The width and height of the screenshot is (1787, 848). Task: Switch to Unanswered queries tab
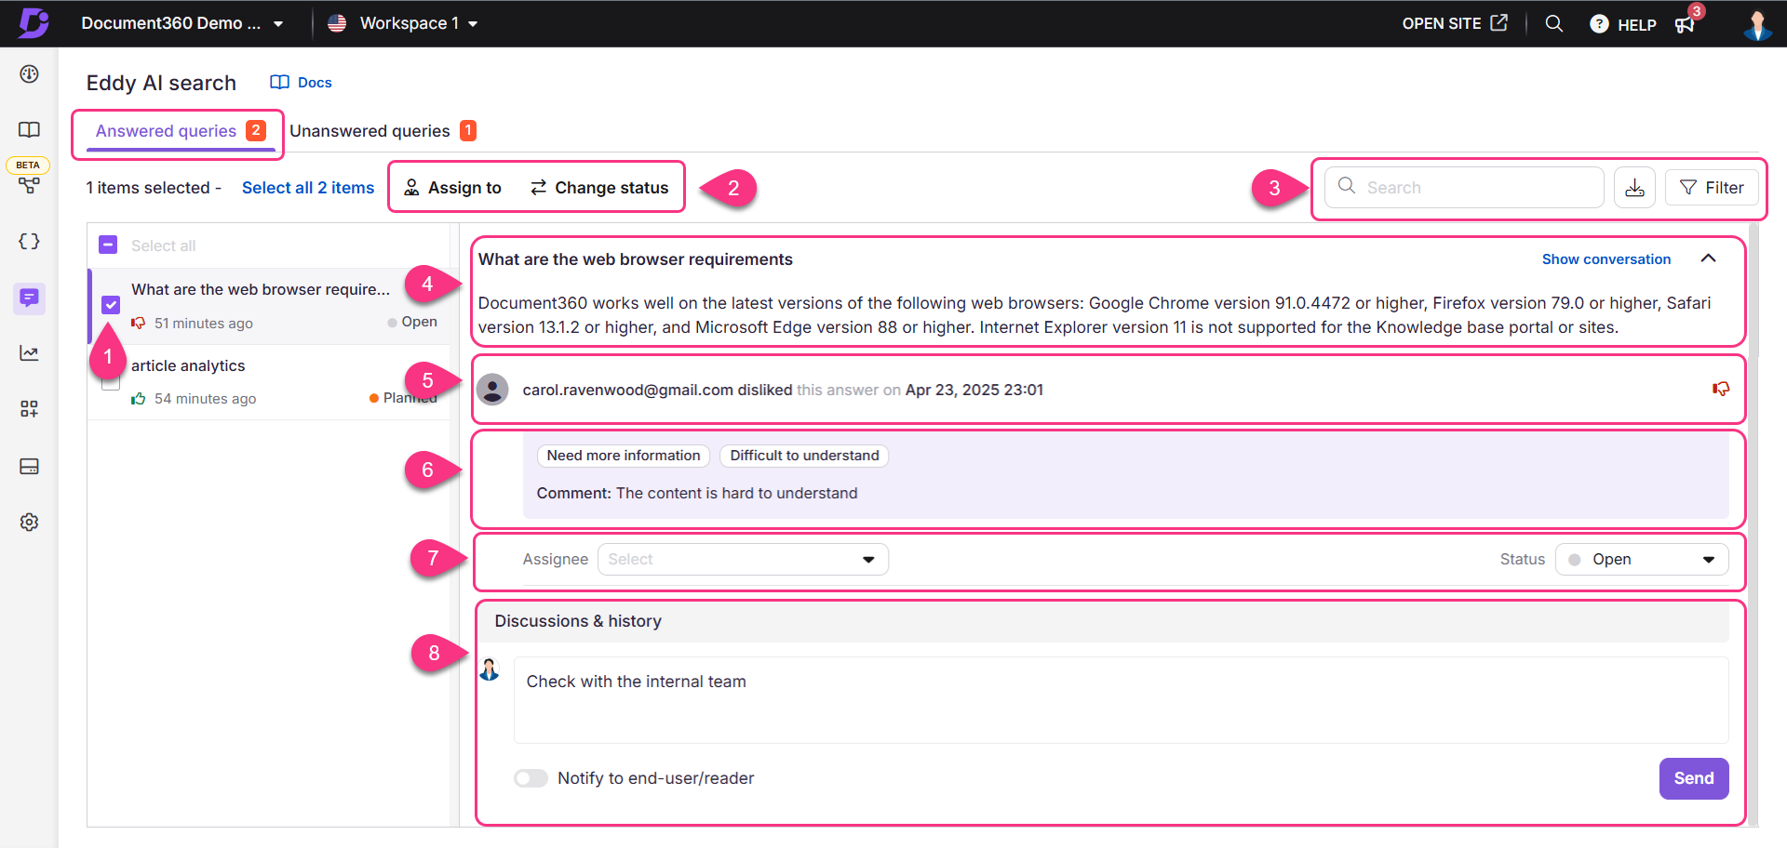[x=383, y=131]
